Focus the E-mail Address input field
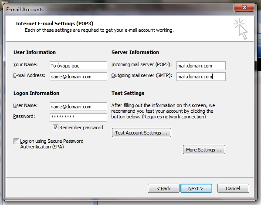The width and height of the screenshot is (261, 205). pyautogui.click(x=78, y=77)
